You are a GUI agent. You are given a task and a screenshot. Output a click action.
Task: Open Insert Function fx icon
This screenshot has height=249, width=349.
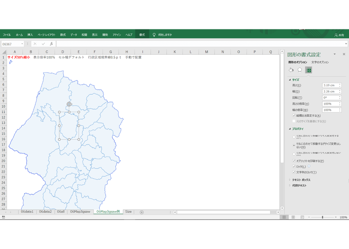(x=51, y=44)
